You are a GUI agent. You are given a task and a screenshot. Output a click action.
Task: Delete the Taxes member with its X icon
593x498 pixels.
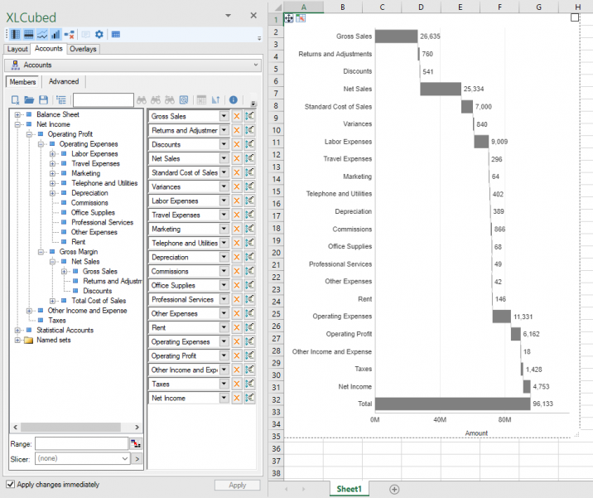pos(236,384)
